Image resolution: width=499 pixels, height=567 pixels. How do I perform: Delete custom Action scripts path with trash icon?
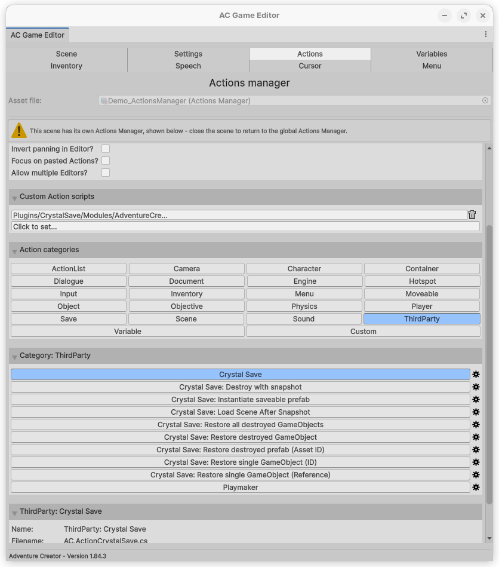[x=472, y=214]
